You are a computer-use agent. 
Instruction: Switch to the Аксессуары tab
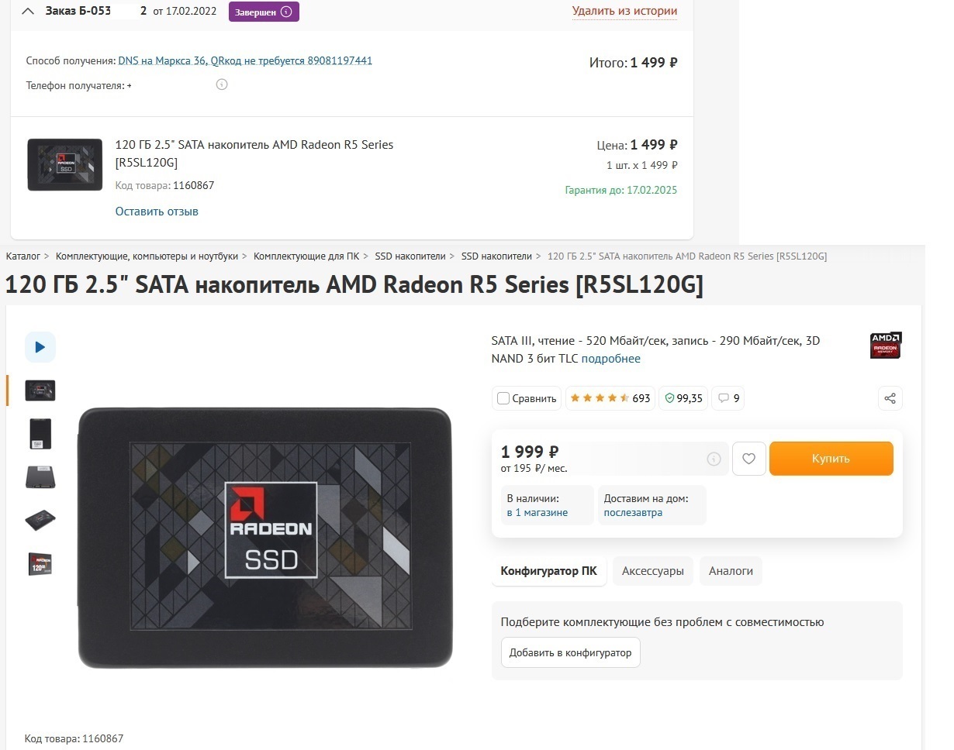(x=653, y=571)
